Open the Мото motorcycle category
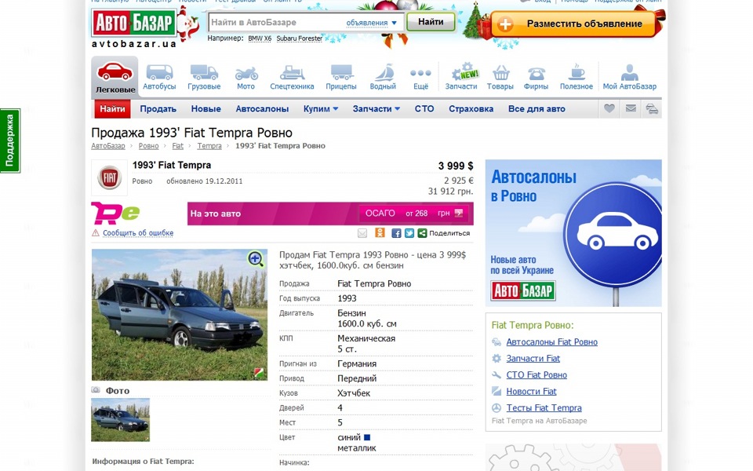Image resolution: width=753 pixels, height=471 pixels. pos(246,77)
